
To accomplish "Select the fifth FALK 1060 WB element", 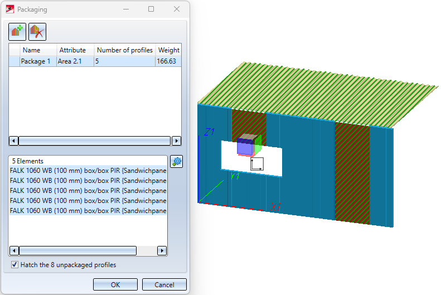I will pos(88,211).
